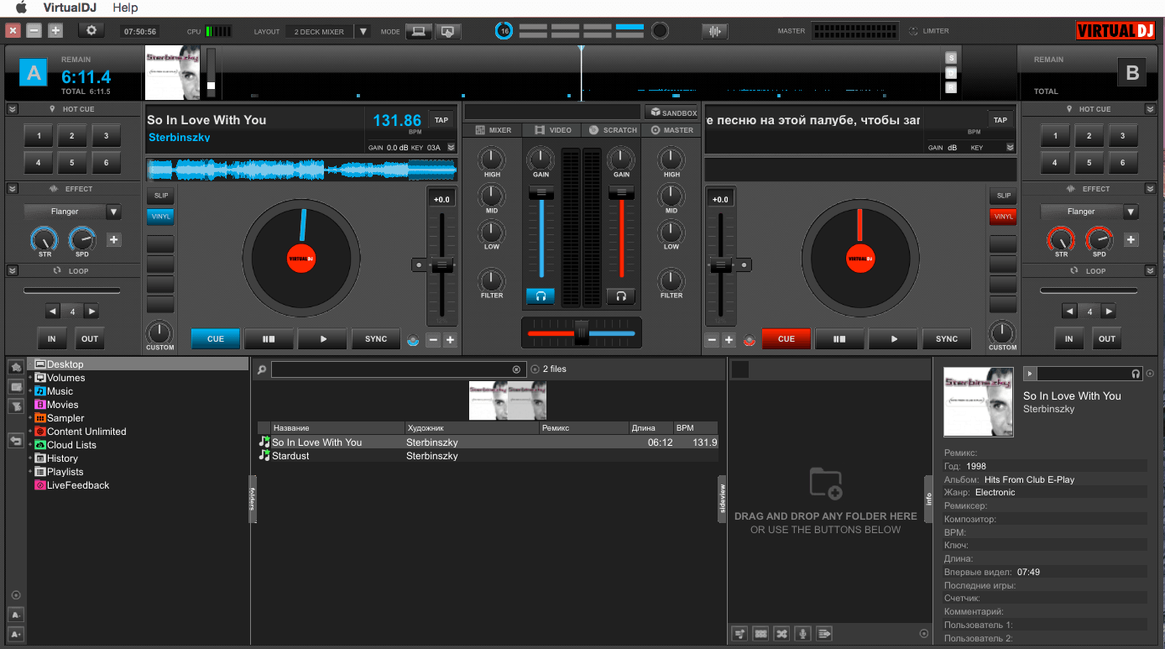Switch to the MIXER tab
1165x649 pixels.
click(493, 130)
